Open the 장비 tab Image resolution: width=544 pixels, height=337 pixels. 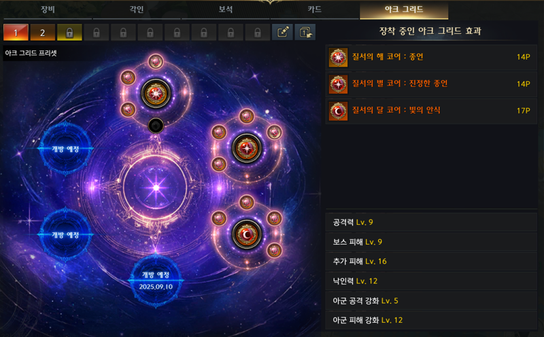(48, 10)
